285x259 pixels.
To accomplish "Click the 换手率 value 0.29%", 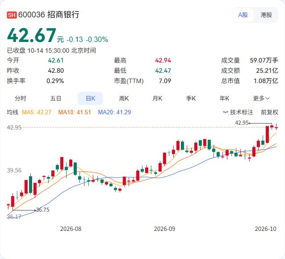I will tap(55, 81).
